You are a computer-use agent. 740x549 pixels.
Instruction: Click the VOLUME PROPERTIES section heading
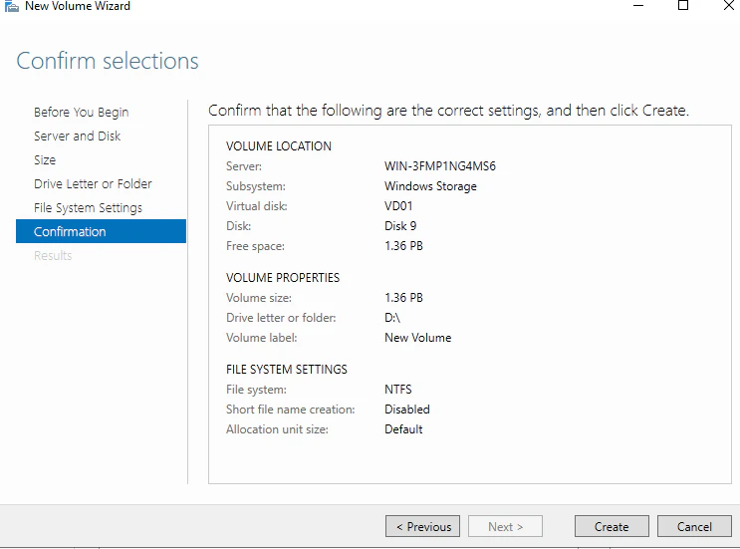(x=283, y=278)
